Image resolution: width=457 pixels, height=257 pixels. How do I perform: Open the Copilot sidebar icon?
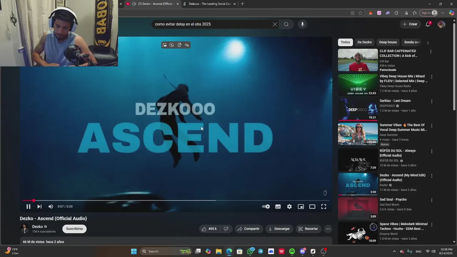[452, 13]
